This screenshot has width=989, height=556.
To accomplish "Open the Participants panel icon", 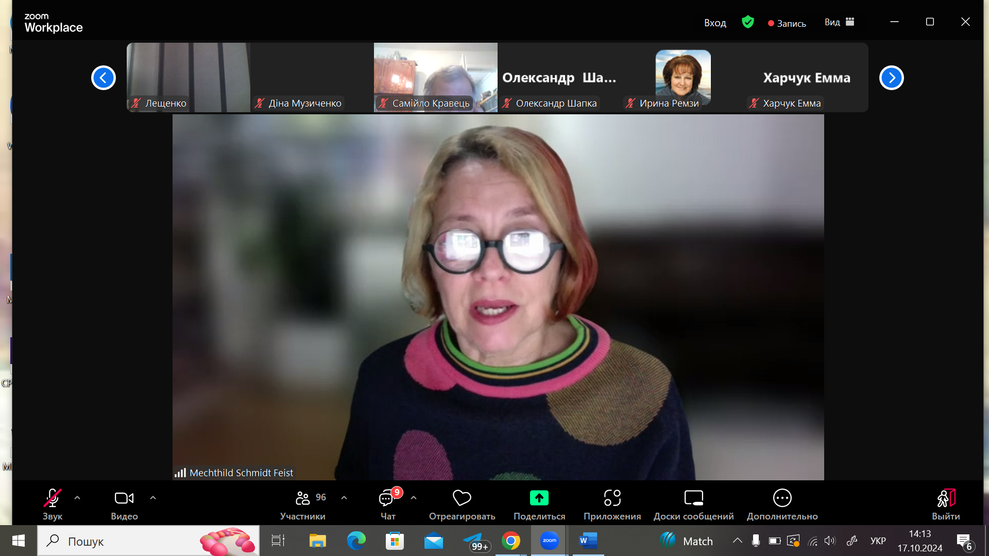I will 303,498.
